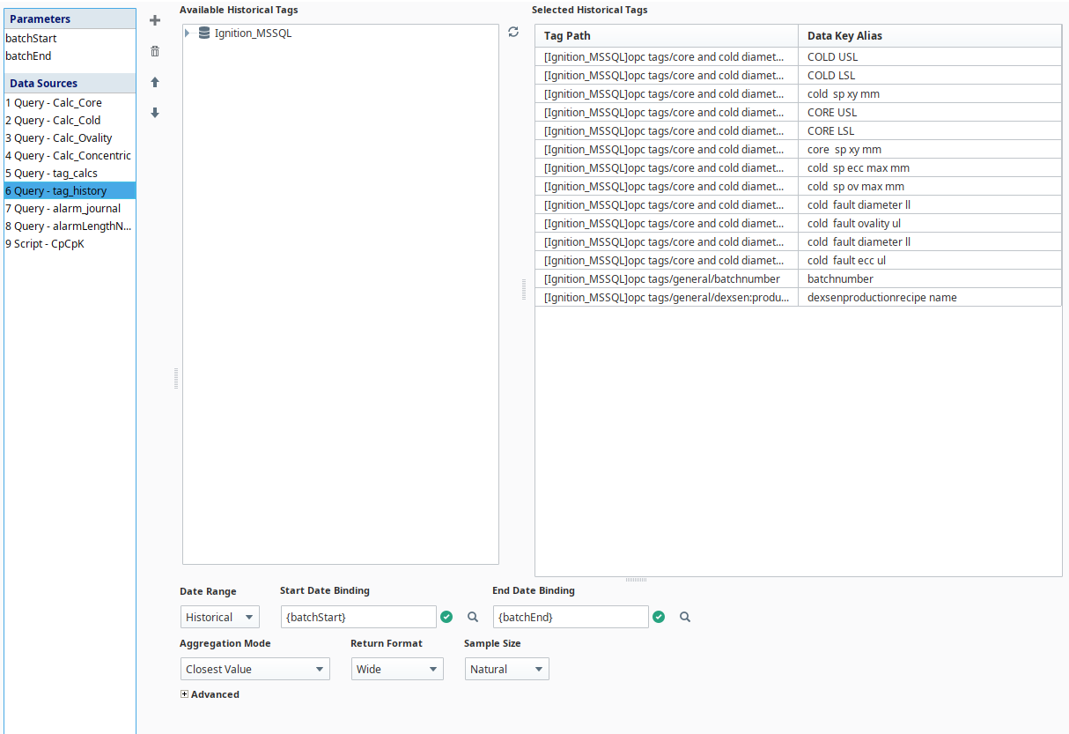Move data source up with arrow icon
1069x734 pixels.
[x=155, y=82]
